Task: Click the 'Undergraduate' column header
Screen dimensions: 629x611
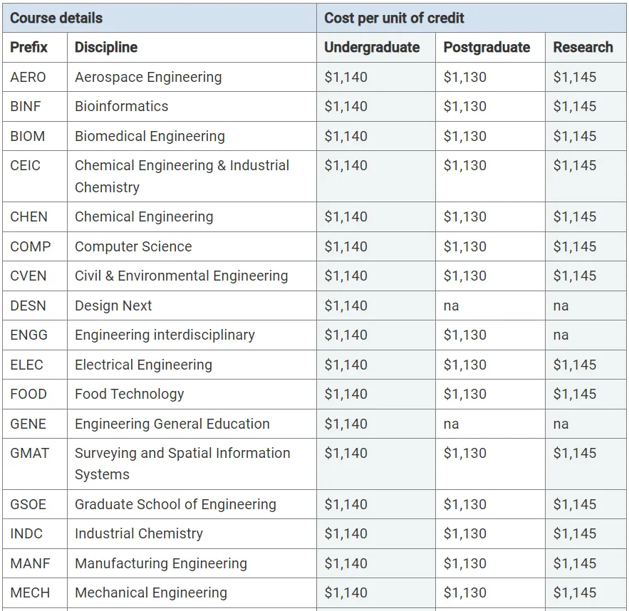Action: point(372,48)
